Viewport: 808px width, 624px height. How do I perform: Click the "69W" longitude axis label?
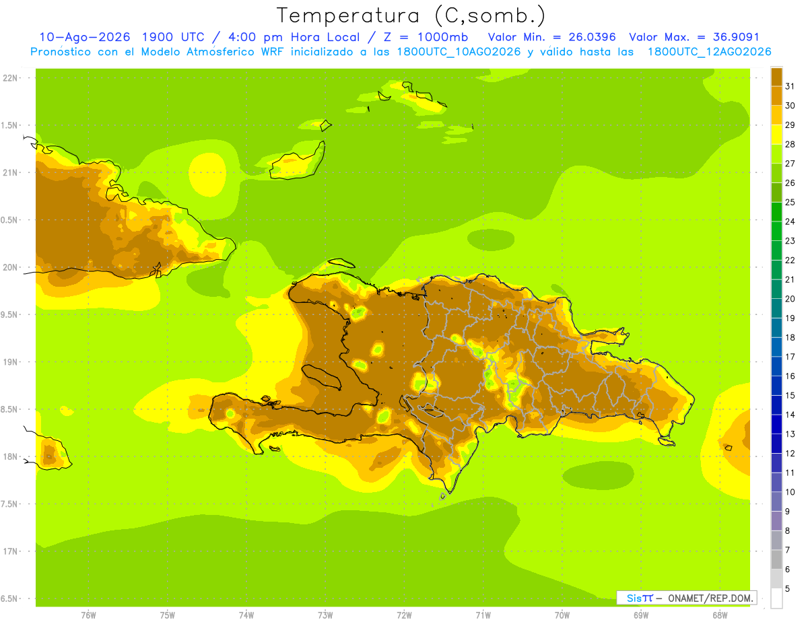pyautogui.click(x=641, y=615)
